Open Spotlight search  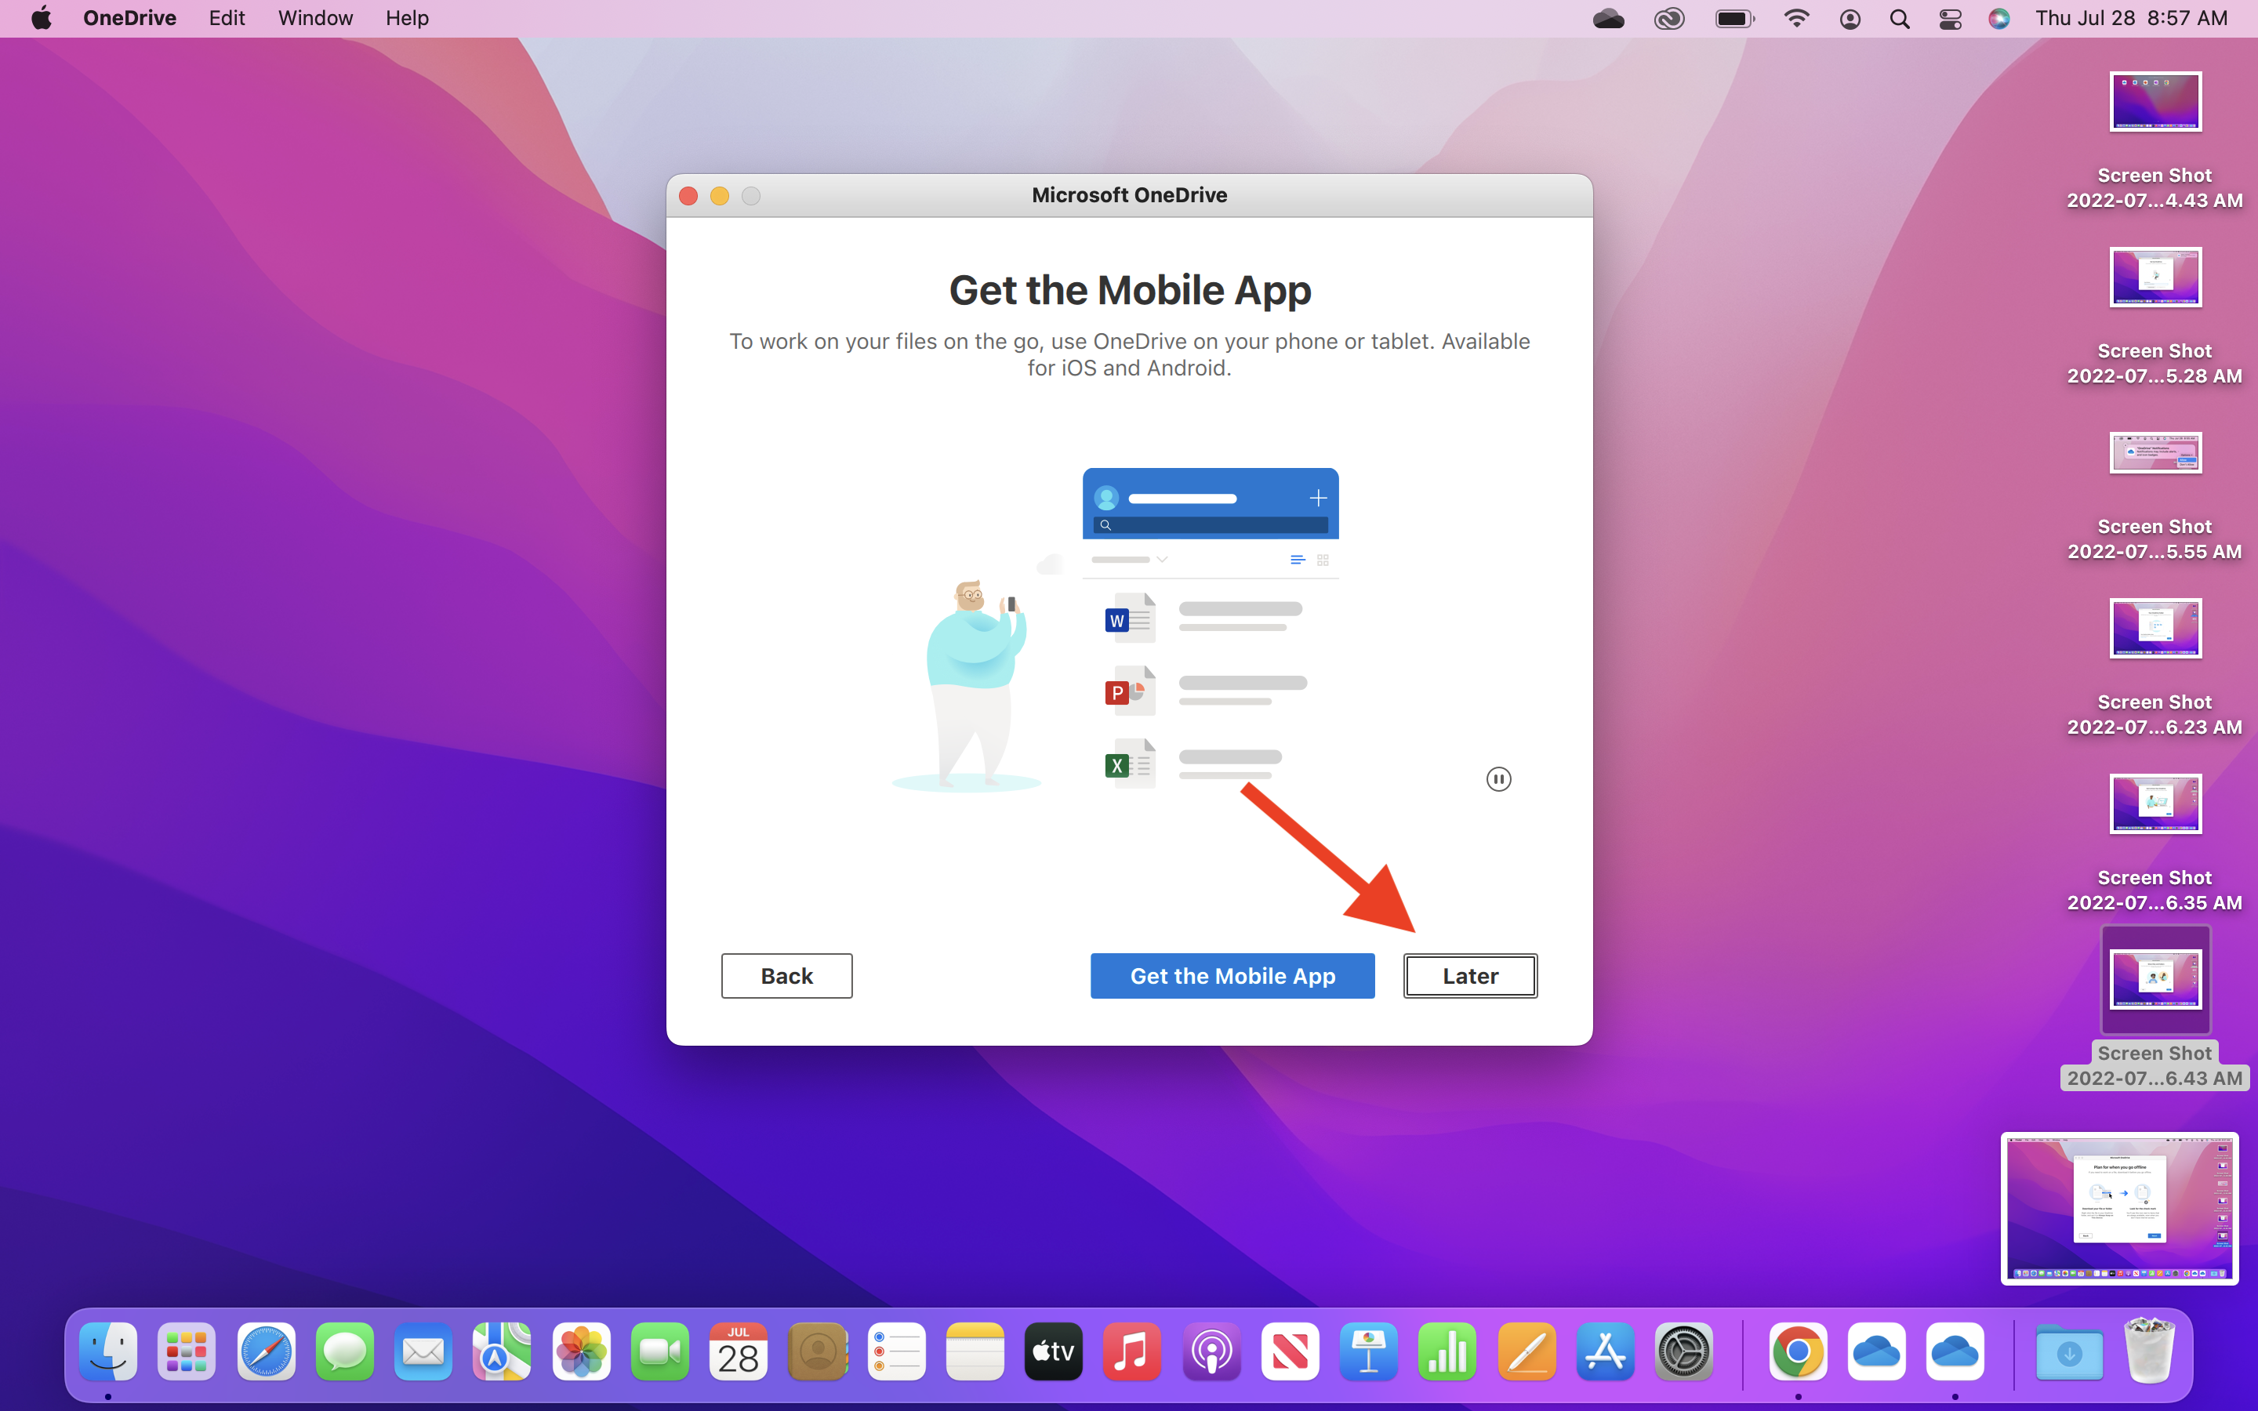pos(1899,19)
